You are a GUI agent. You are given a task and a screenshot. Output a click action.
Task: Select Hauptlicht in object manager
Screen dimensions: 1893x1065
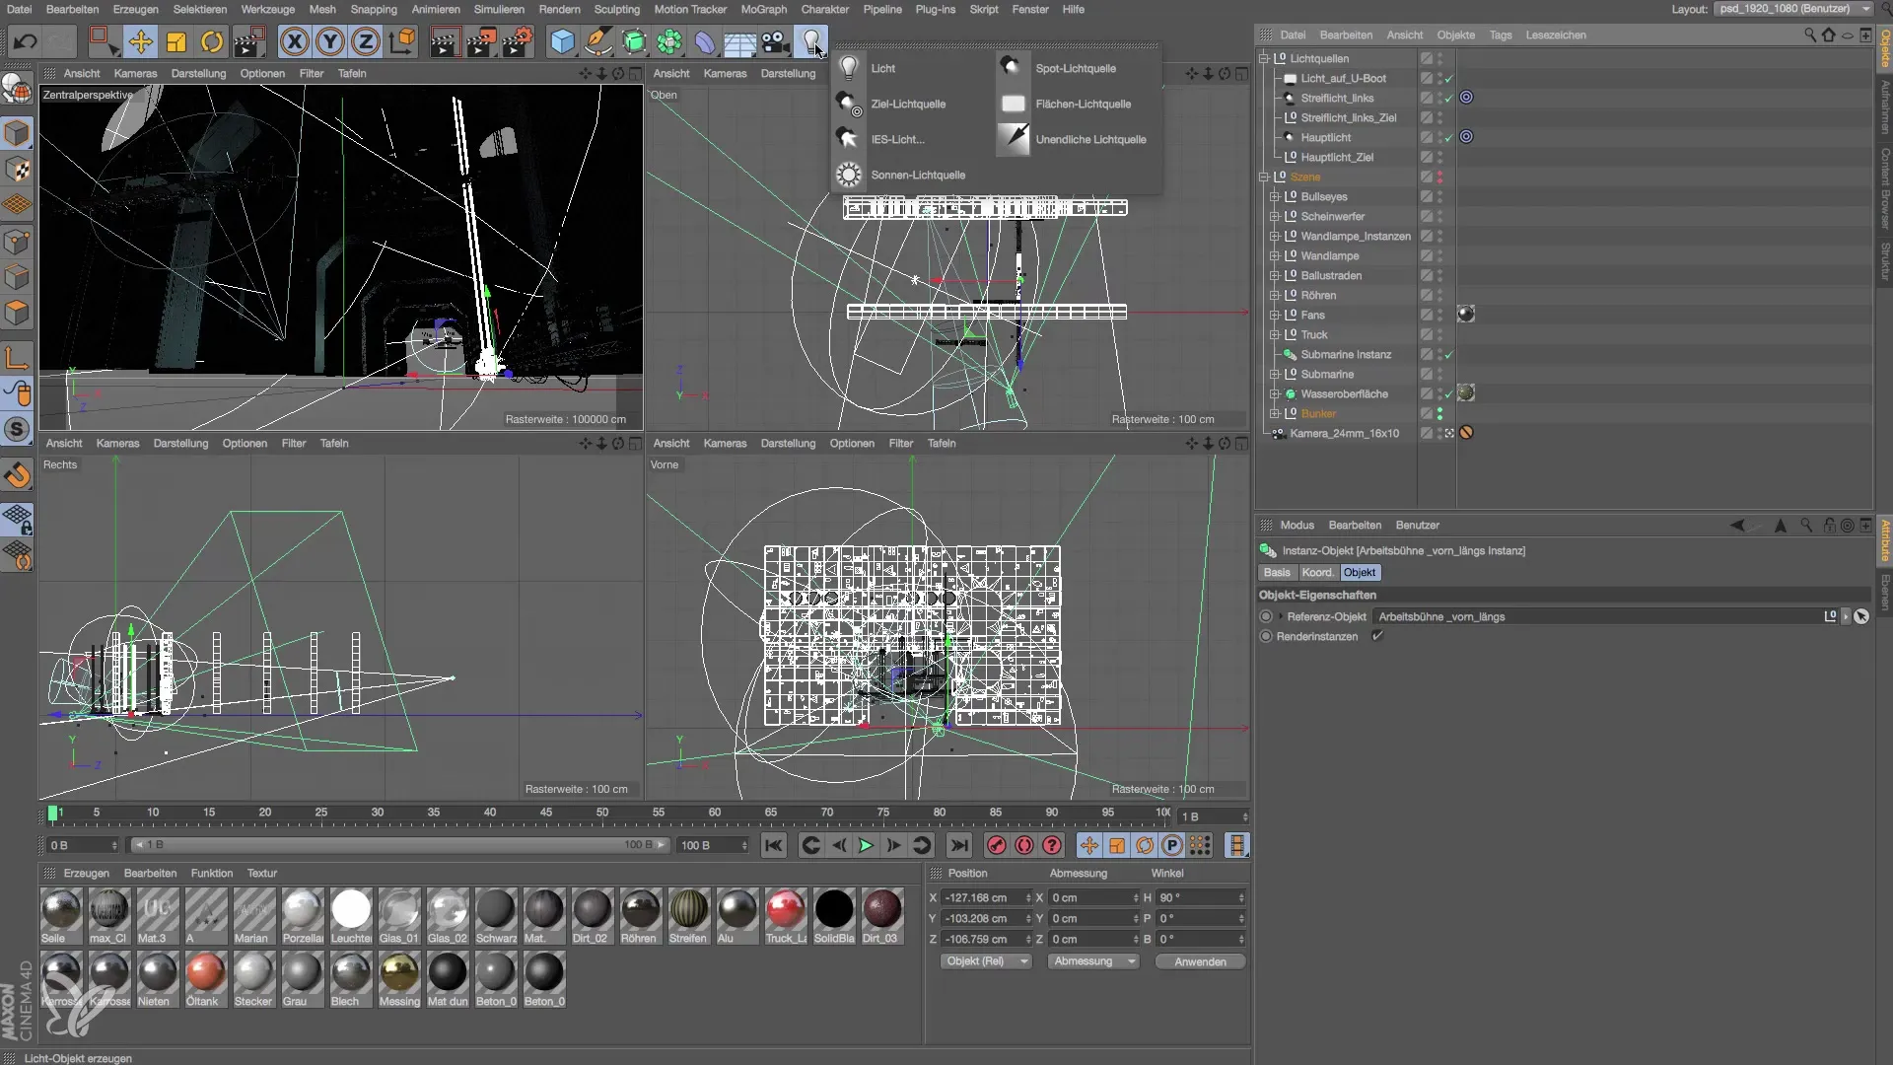(1325, 137)
